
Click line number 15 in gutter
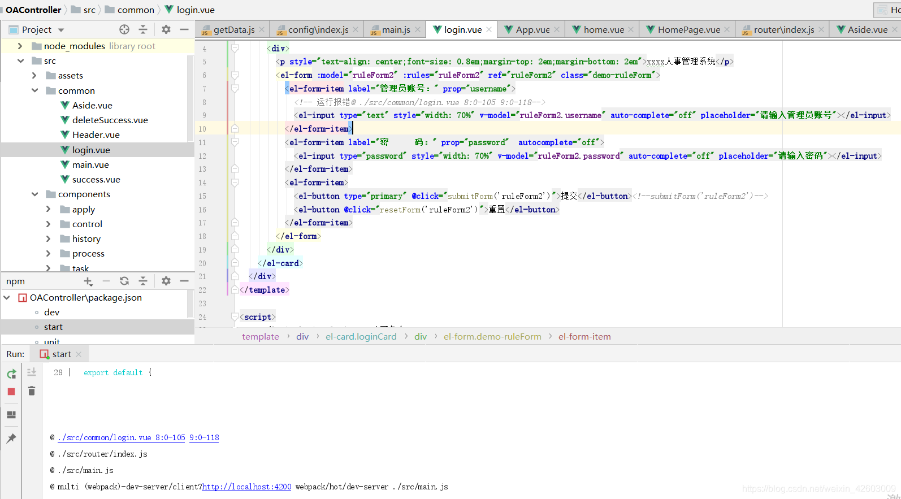202,196
